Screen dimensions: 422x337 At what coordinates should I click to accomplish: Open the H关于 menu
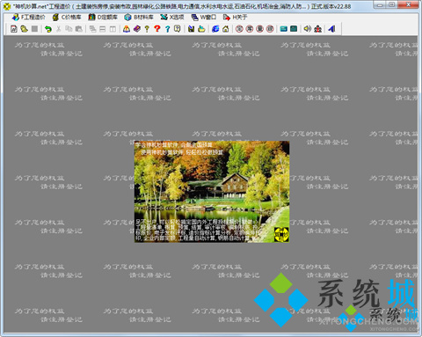(235, 18)
